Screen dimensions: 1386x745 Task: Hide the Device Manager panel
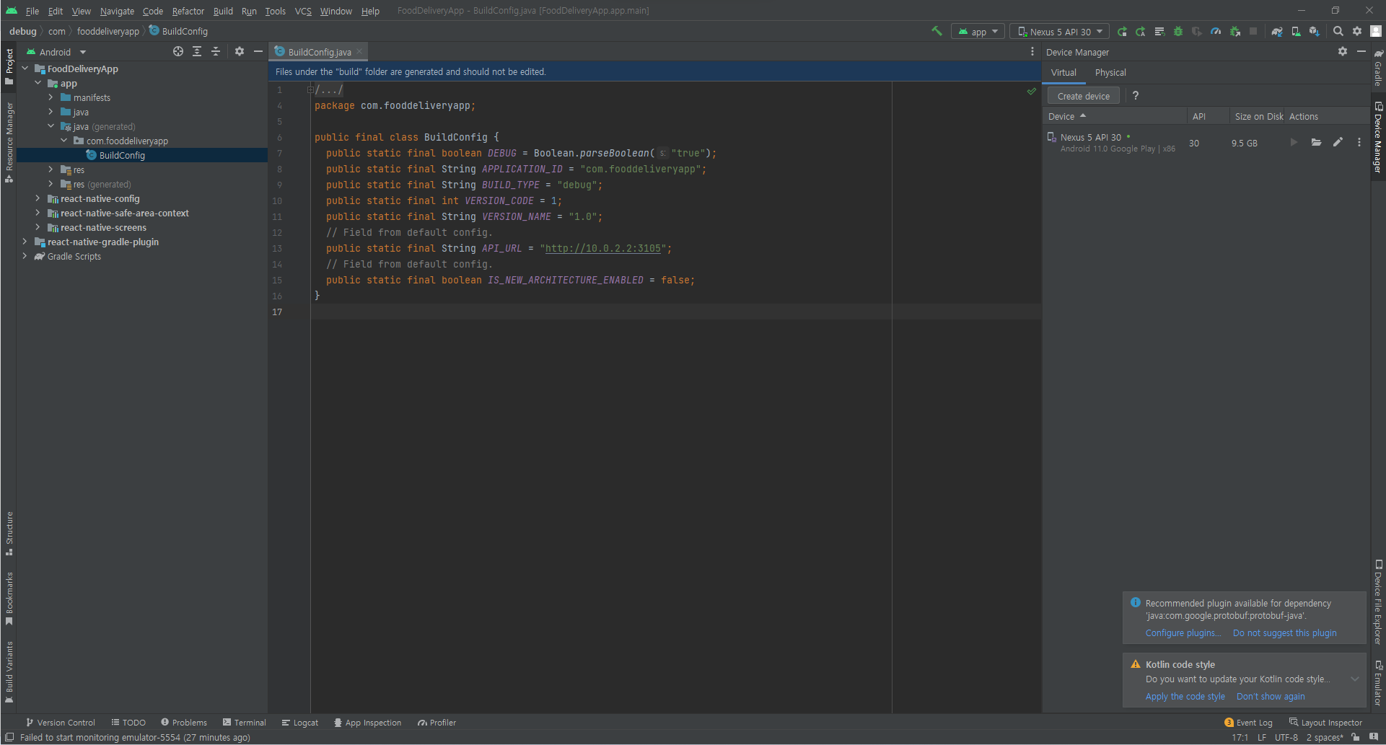coord(1361,51)
